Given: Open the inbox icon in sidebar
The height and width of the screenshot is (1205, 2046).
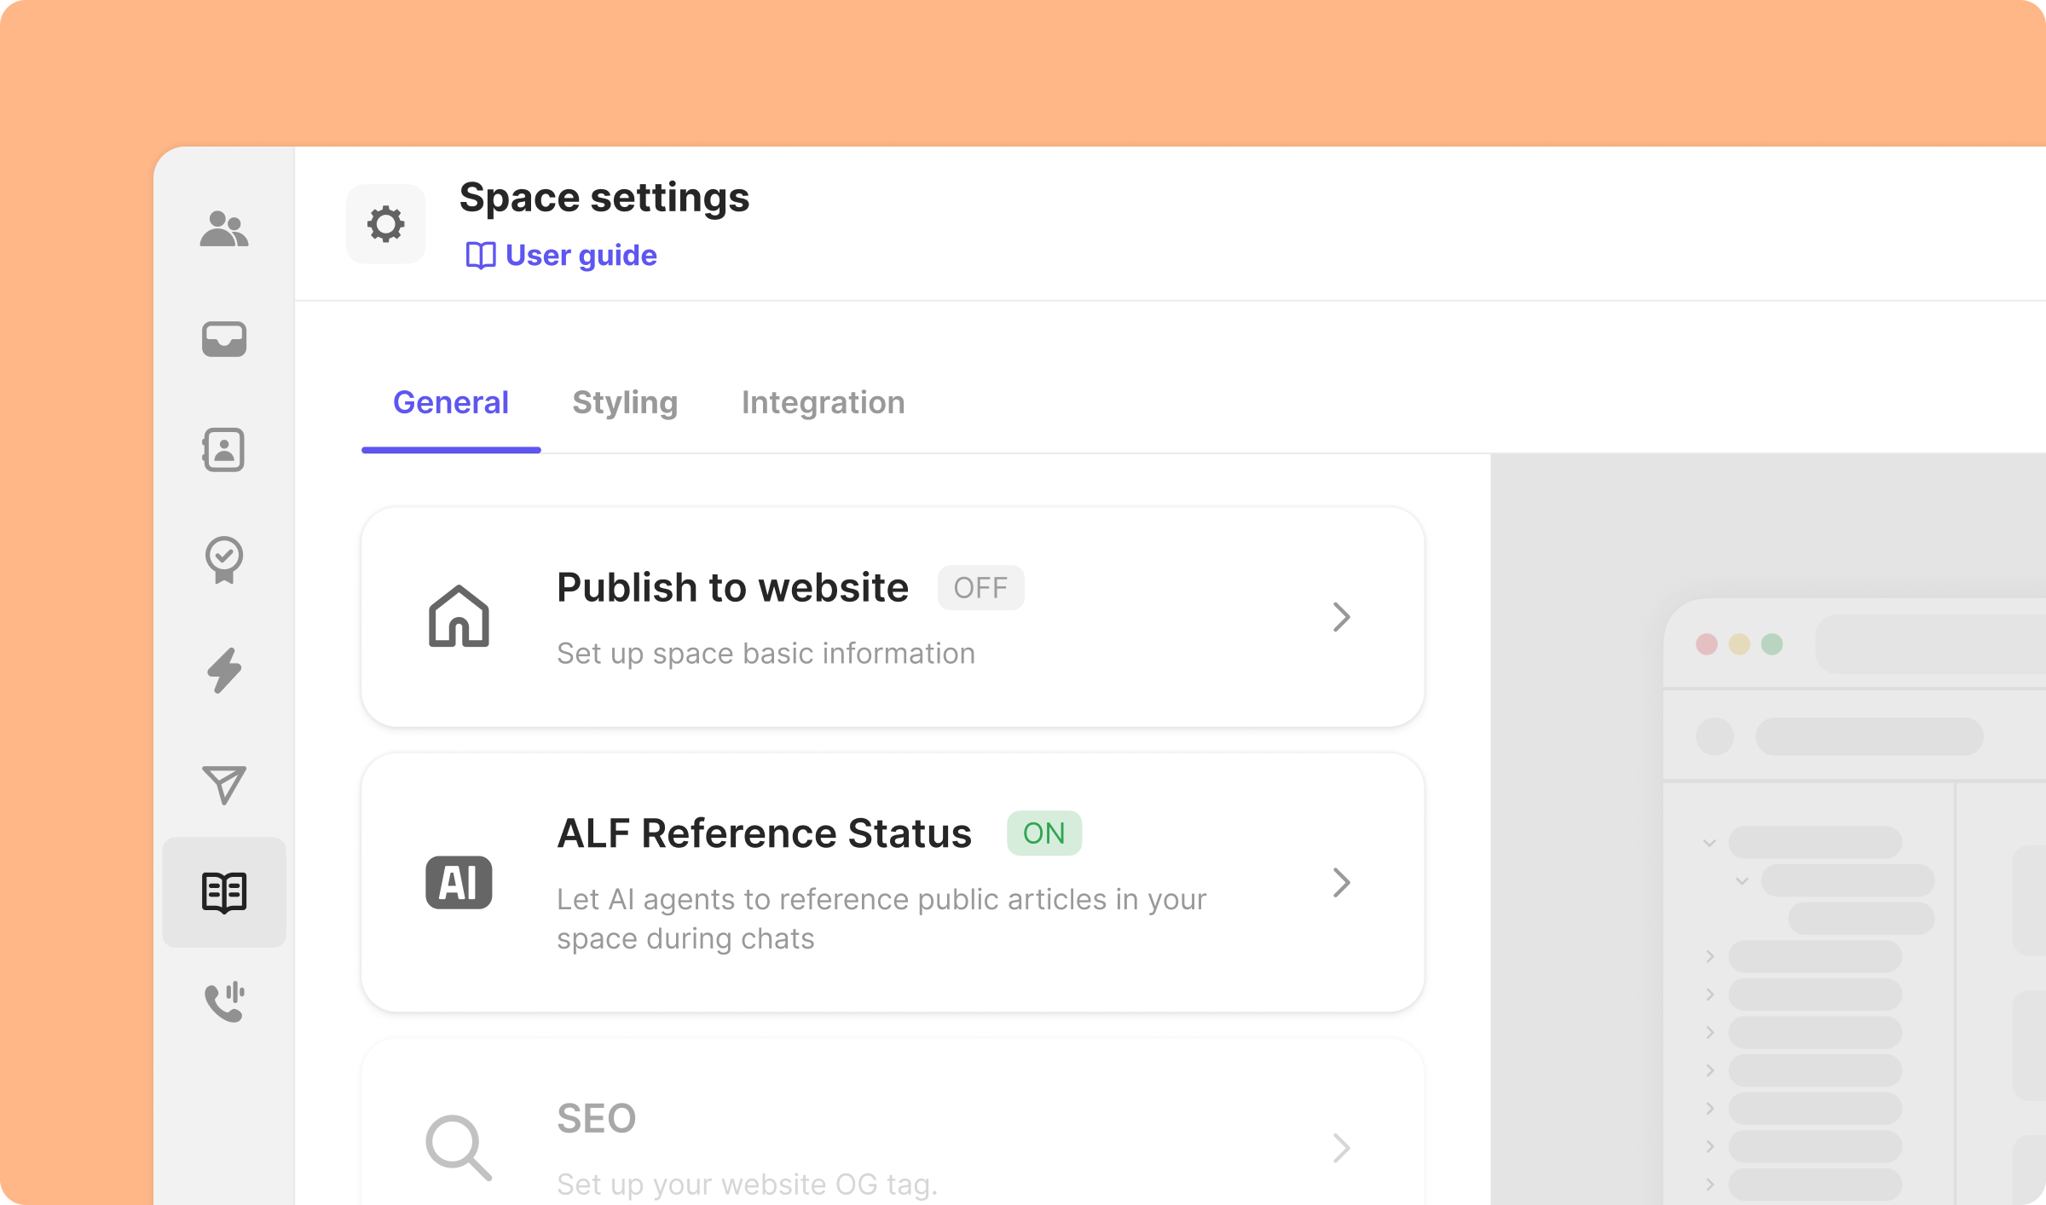Looking at the screenshot, I should (224, 339).
